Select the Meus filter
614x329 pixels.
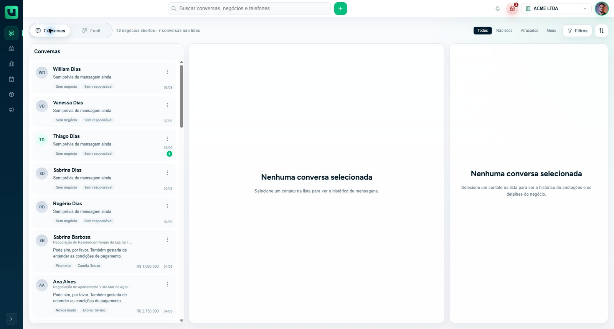point(551,31)
